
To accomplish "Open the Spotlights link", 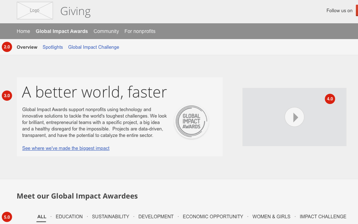I will (x=53, y=47).
